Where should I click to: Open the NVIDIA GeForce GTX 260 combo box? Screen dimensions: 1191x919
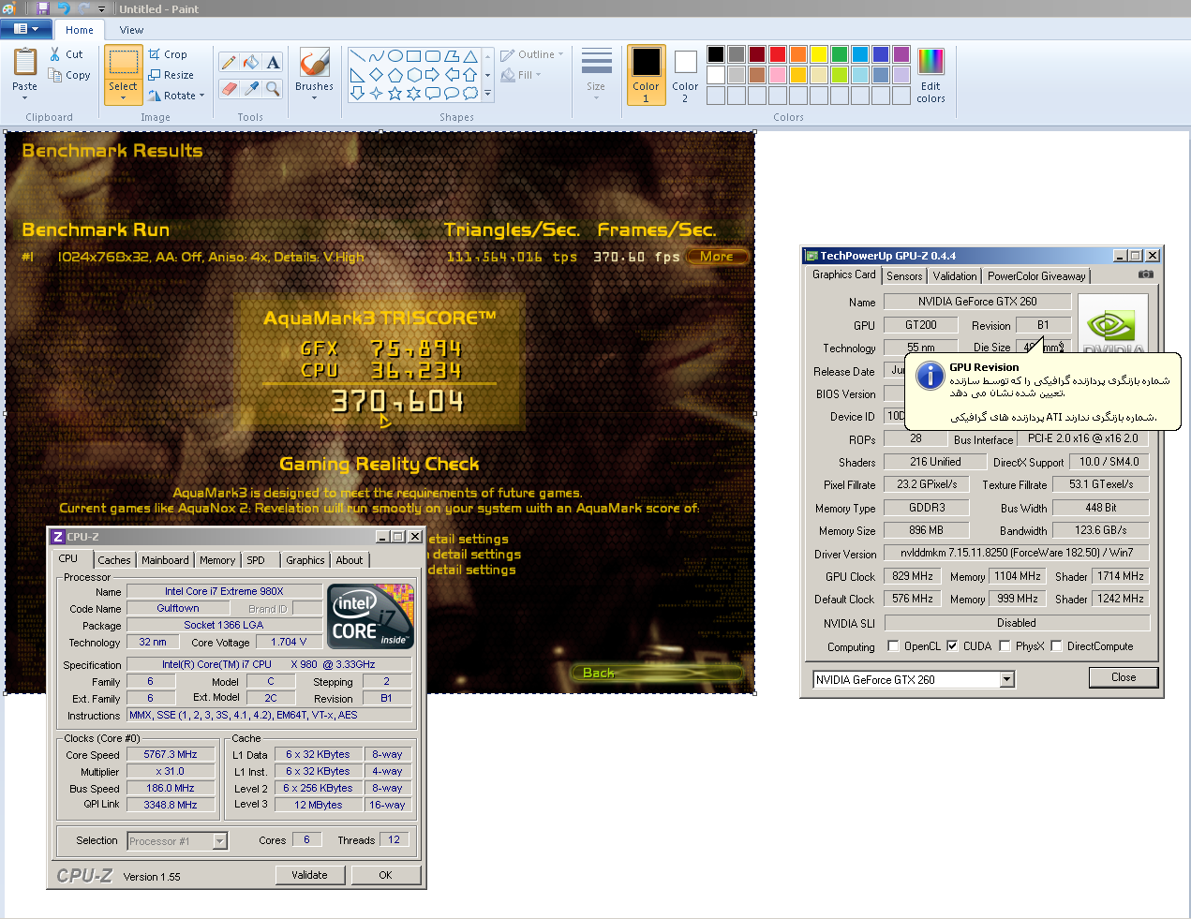[x=1007, y=679]
